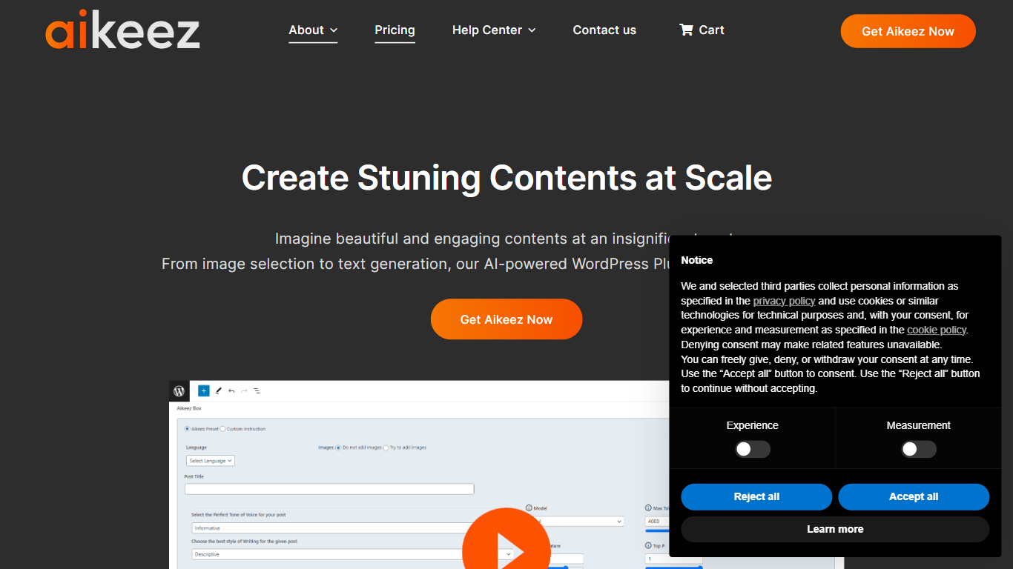Click the Create Stuning Contents at Scale heading

click(506, 178)
